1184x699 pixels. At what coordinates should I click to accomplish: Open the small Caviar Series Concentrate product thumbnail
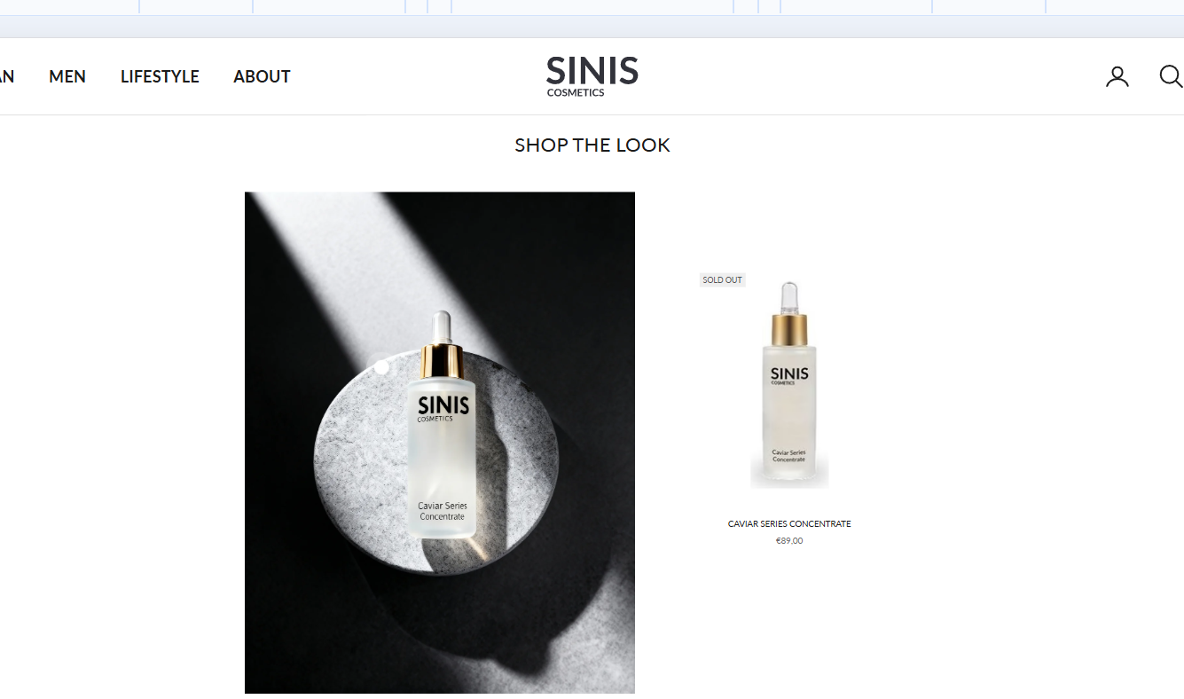pos(789,383)
